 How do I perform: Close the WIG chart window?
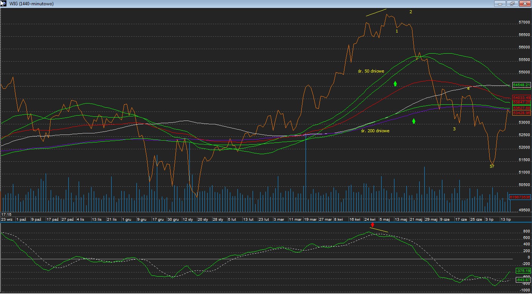coord(525,4)
